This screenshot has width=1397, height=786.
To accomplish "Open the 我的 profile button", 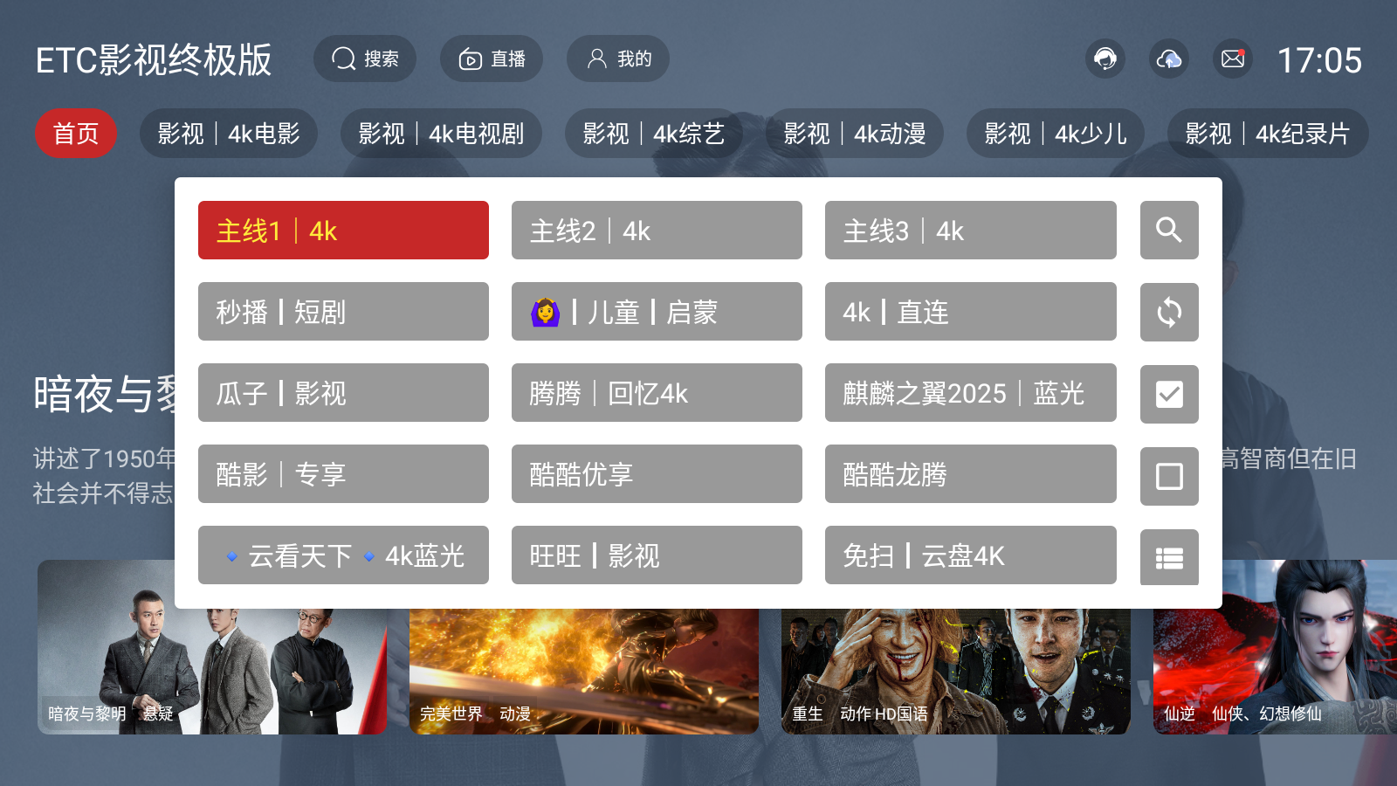I will (618, 59).
